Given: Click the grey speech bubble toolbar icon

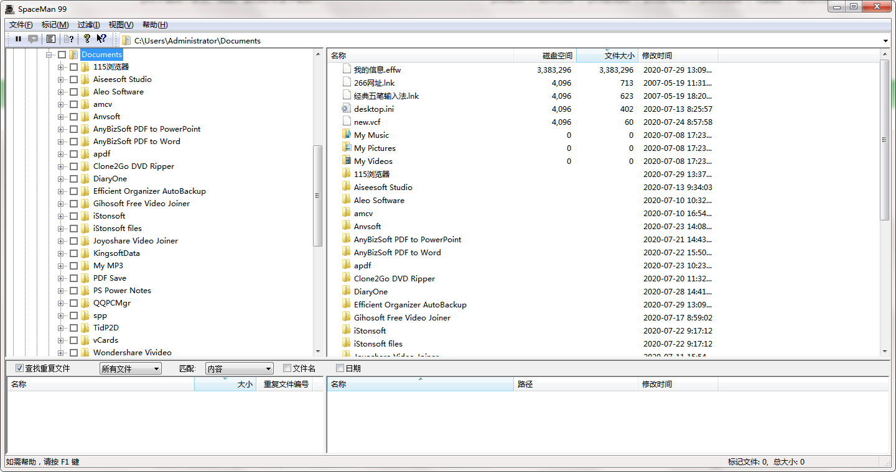Looking at the screenshot, I should 33,39.
